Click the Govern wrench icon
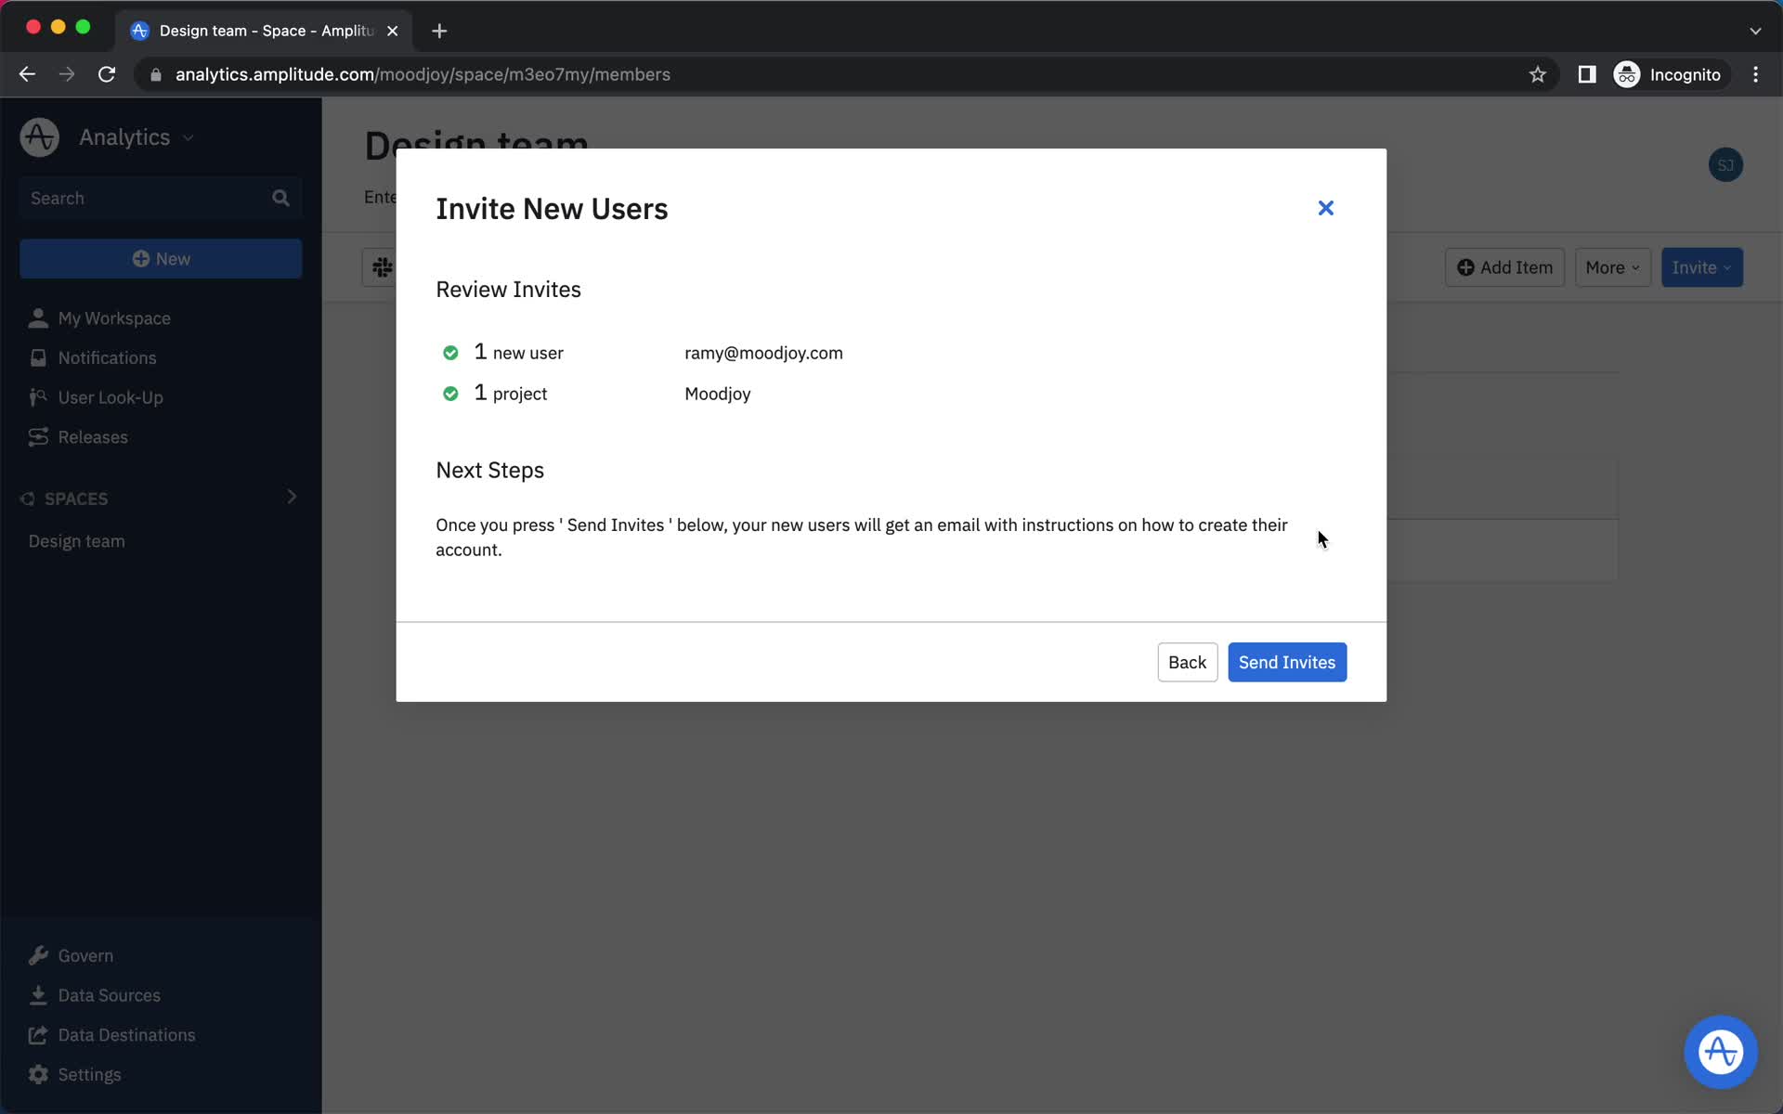The image size is (1783, 1114). (38, 955)
